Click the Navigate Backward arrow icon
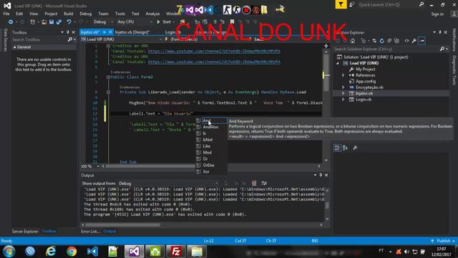This screenshot has height=258, width=458. click(11, 22)
